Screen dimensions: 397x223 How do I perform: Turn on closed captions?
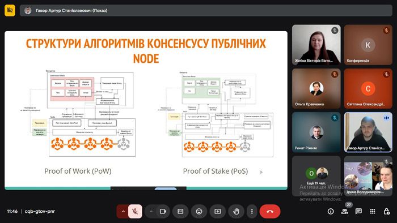pos(180,211)
